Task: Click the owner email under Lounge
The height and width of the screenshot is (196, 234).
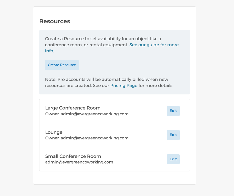Action: [87, 138]
